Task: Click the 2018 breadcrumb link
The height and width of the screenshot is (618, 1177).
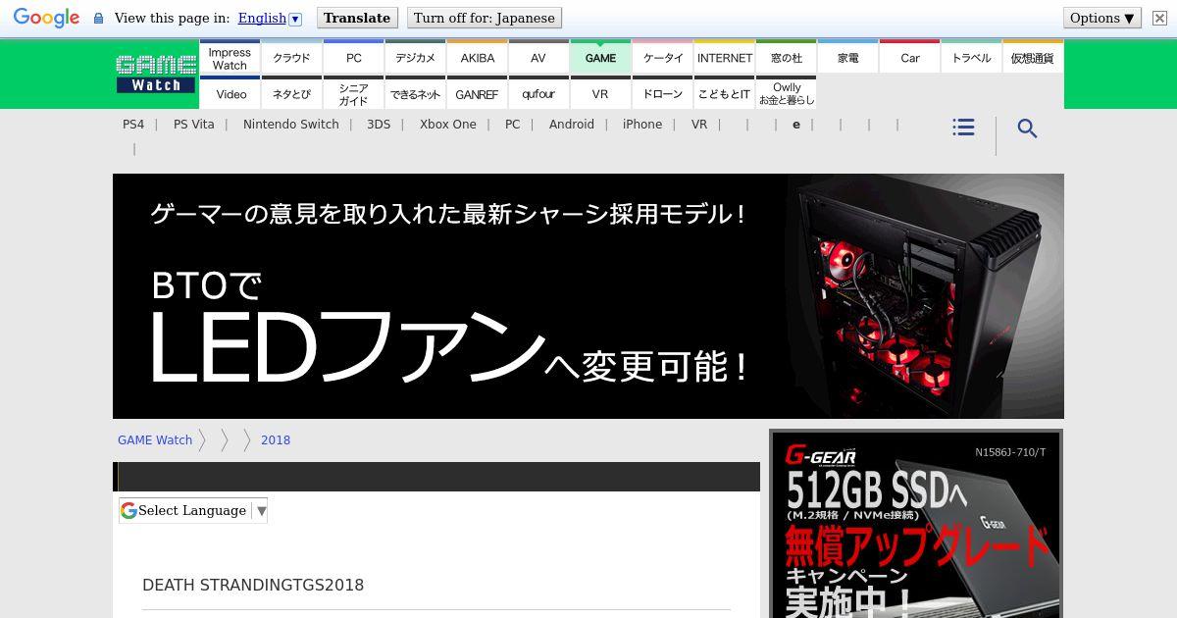Action: click(x=276, y=440)
